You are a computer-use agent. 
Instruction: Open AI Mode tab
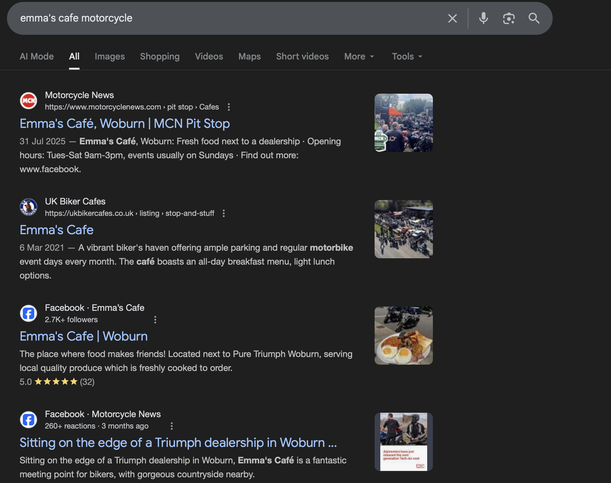click(x=37, y=56)
